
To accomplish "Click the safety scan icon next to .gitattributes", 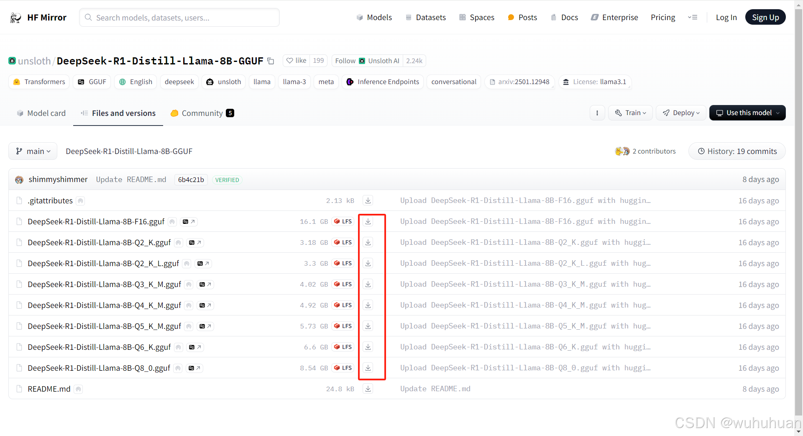I will point(81,201).
